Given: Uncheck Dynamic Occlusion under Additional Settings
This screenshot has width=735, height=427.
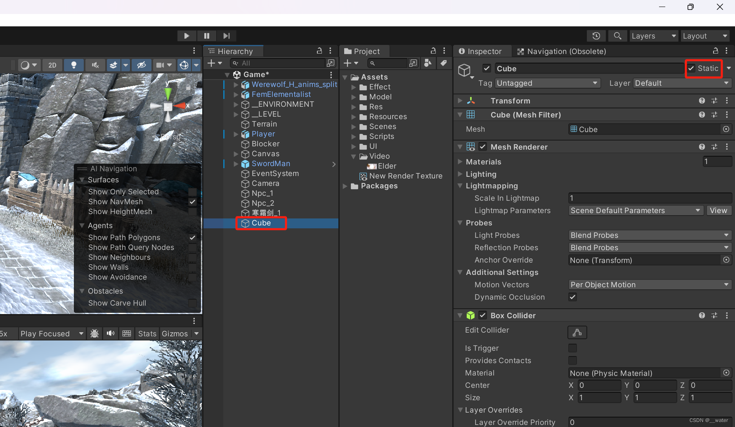Looking at the screenshot, I should click(572, 297).
